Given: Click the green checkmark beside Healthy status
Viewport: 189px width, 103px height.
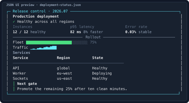Looking at the screenshot, I should click(x=14, y=22).
